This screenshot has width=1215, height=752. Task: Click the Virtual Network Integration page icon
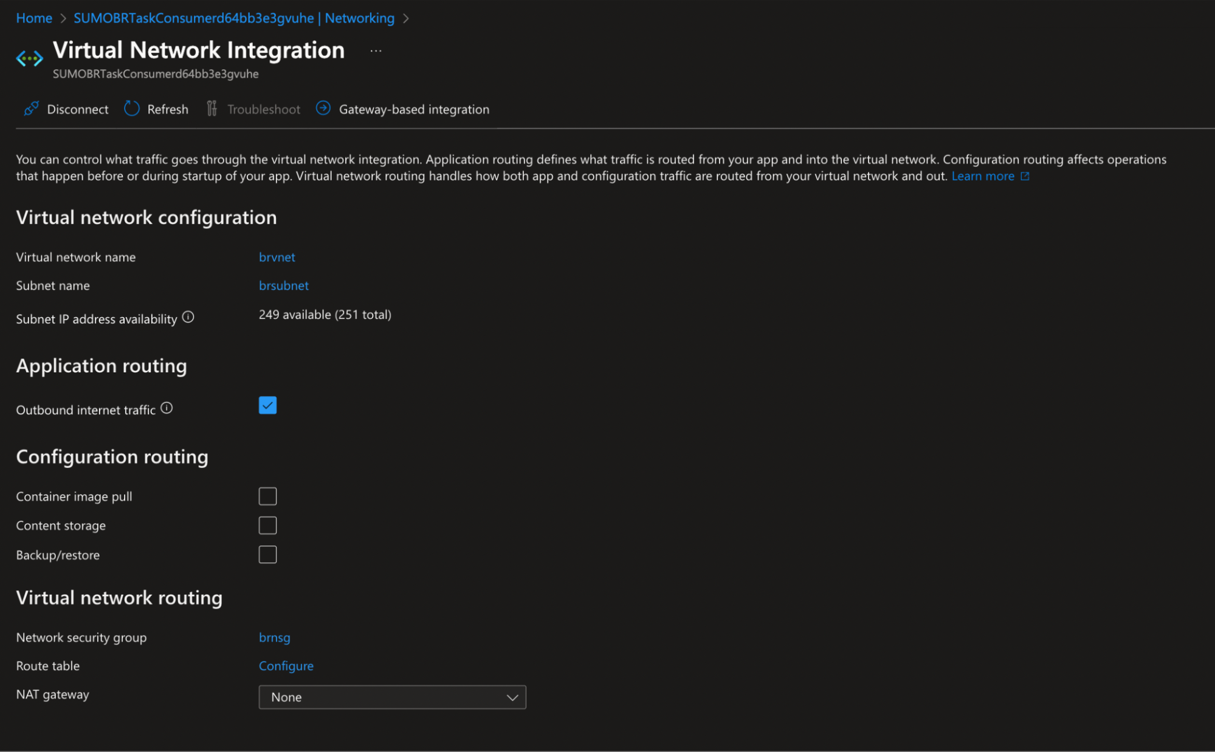pos(29,58)
